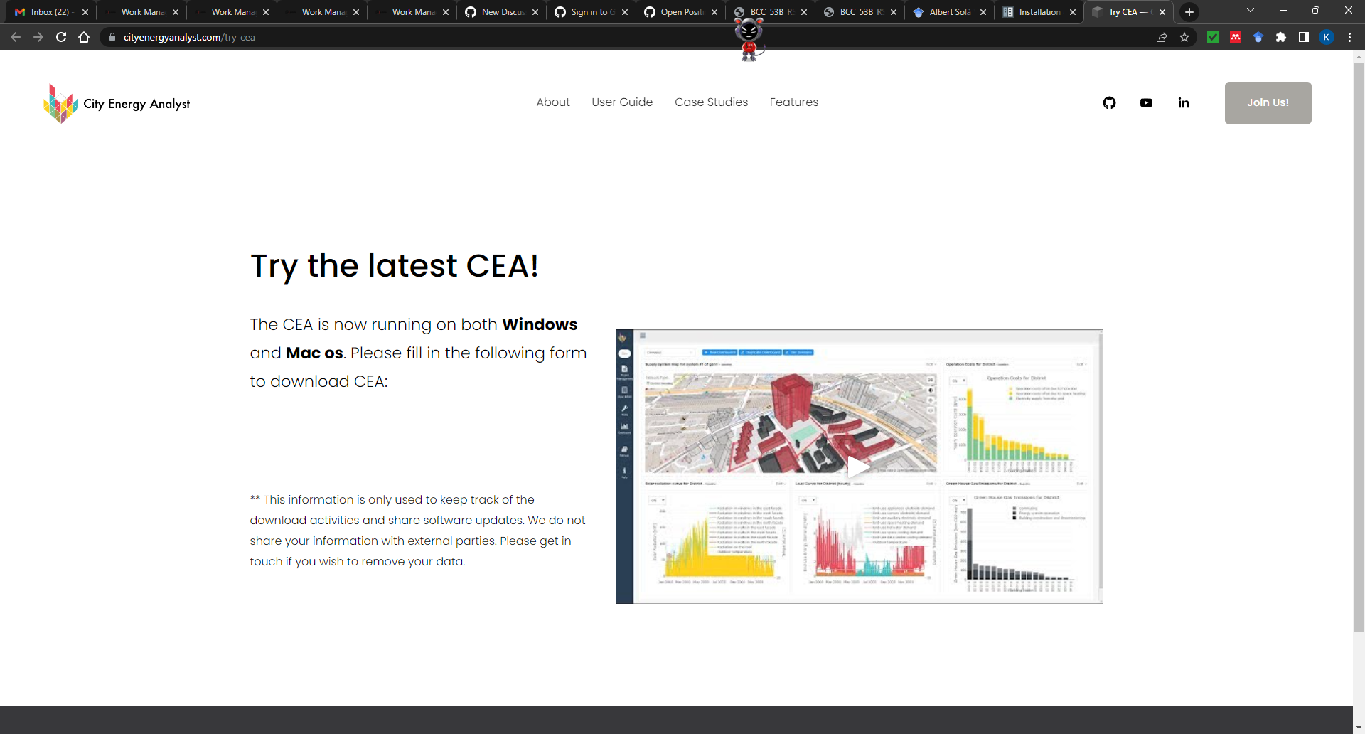Click the blue extension icon in toolbar
This screenshot has height=734, width=1365.
pos(1258,37)
